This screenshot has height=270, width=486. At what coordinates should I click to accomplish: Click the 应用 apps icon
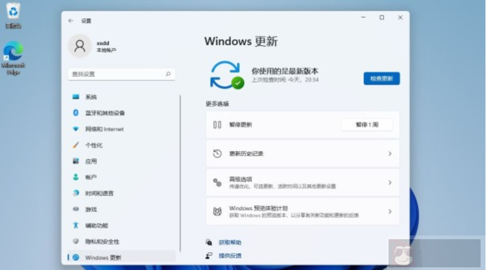pyautogui.click(x=76, y=161)
